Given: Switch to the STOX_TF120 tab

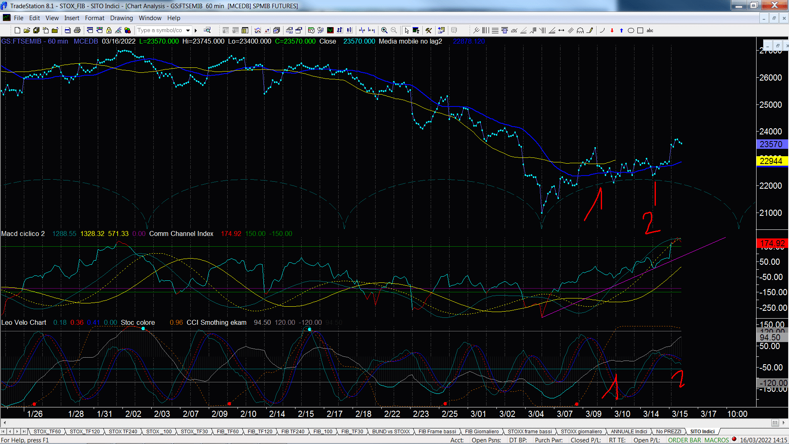Looking at the screenshot, I should tap(85, 431).
